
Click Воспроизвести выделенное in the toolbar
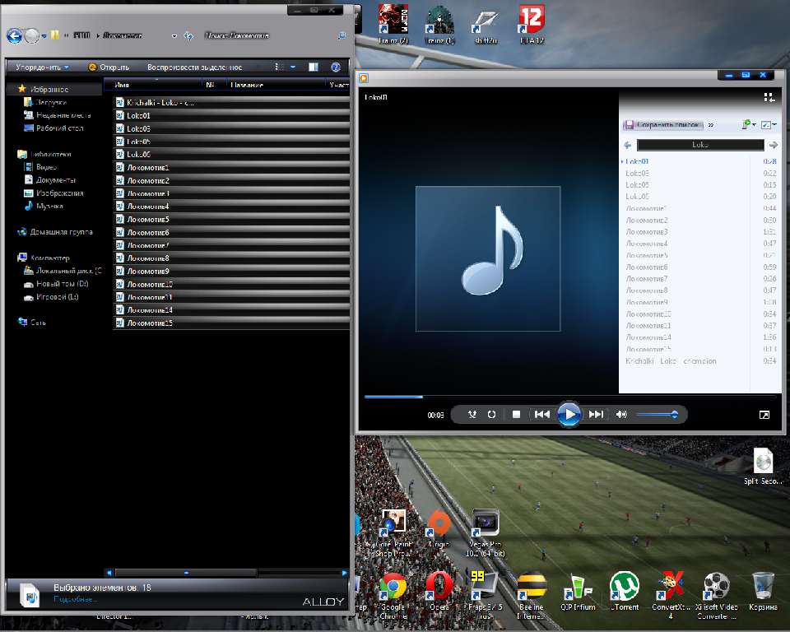(x=194, y=67)
